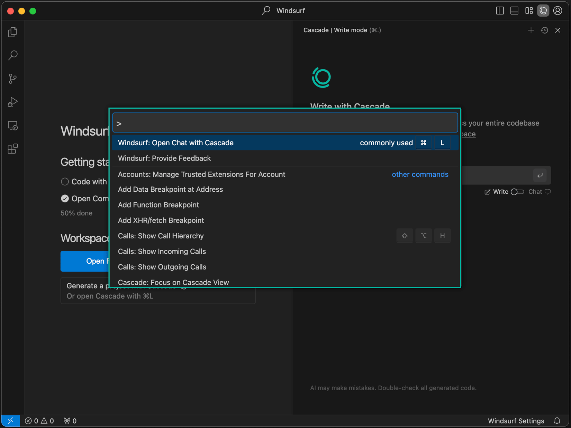Select Calls: Show Outgoing Calls
Screen dimensions: 571x428
[x=285, y=267]
